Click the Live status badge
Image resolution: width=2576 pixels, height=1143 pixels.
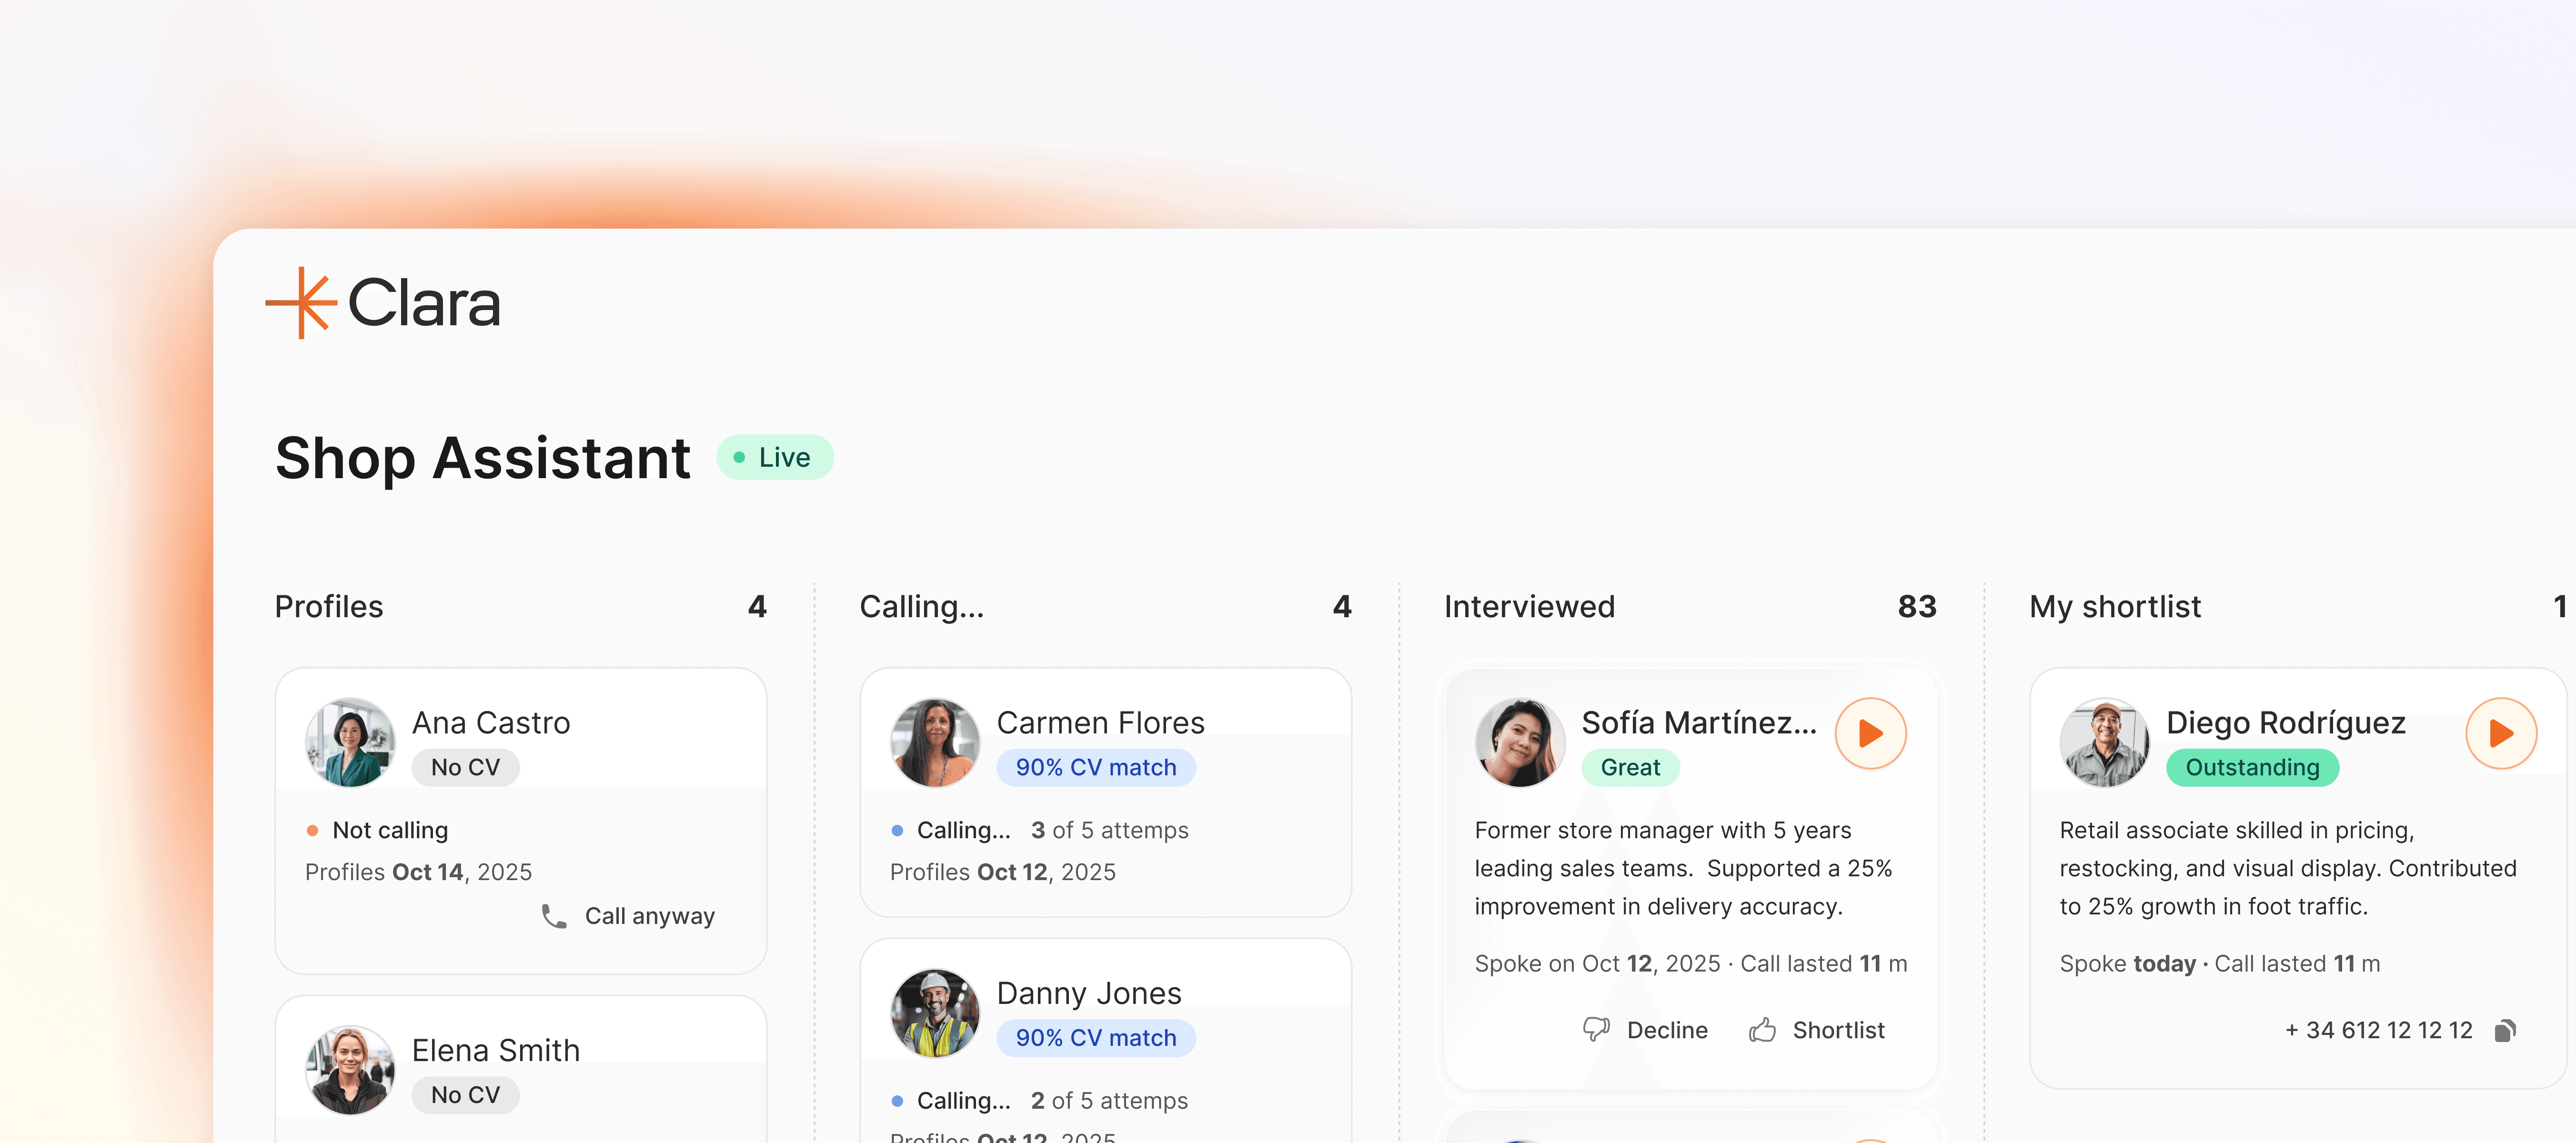(775, 457)
